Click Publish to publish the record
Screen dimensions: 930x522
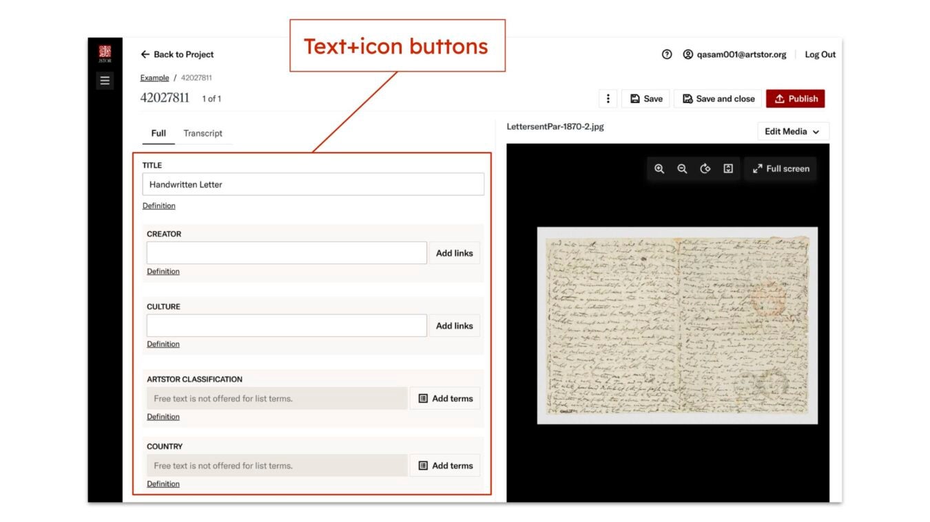point(795,98)
